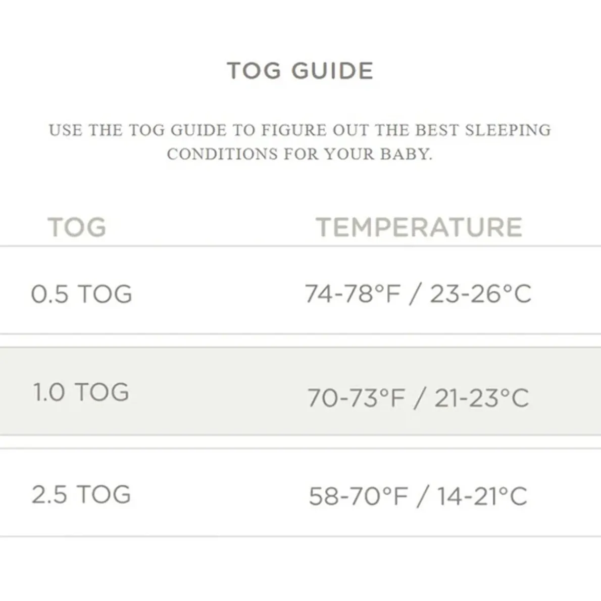
Task: Click the 21-23°C temperature value
Action: point(481,398)
